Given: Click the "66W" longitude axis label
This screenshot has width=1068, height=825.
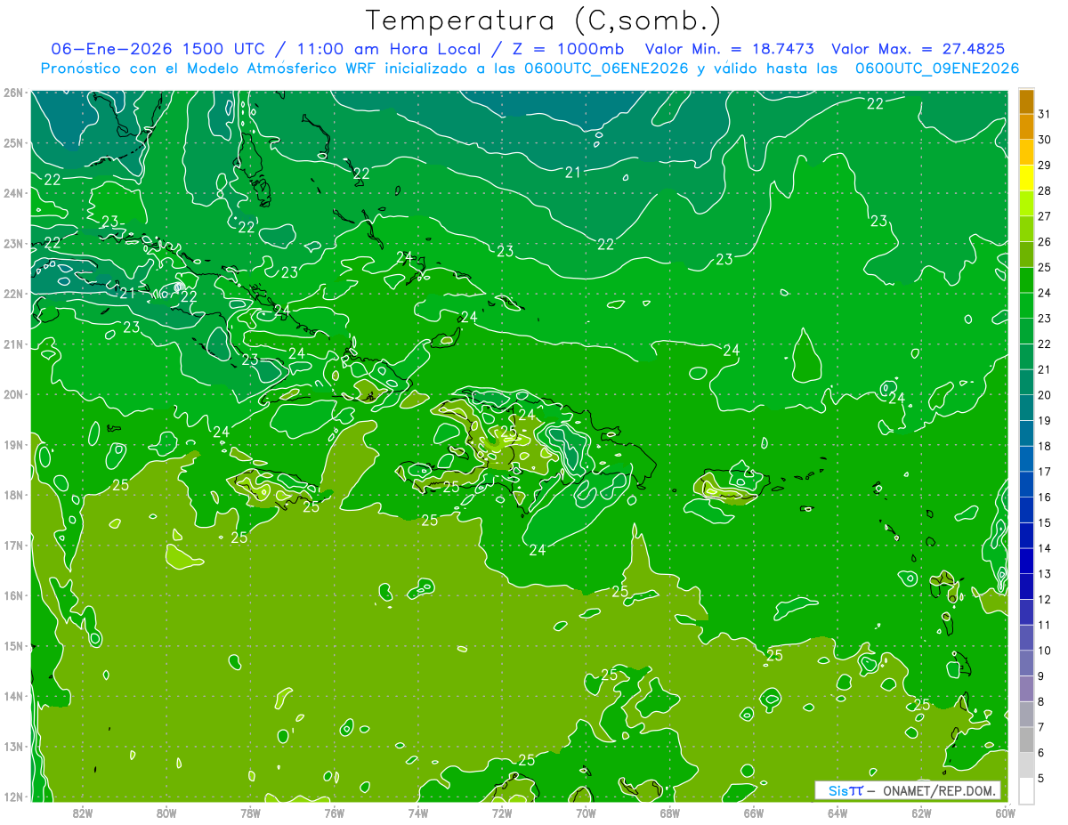Looking at the screenshot, I should (x=754, y=813).
